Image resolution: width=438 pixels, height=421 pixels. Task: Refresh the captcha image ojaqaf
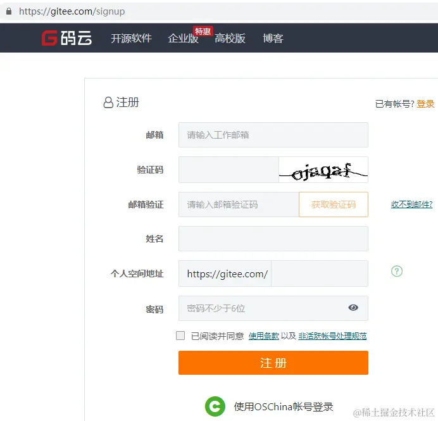323,170
